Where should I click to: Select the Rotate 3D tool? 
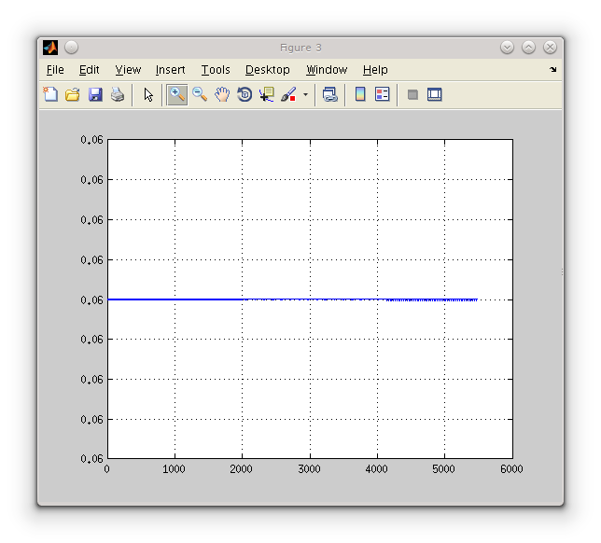(x=245, y=94)
